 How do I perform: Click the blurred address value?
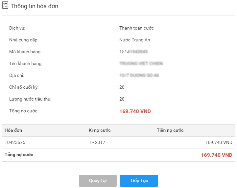(139, 75)
